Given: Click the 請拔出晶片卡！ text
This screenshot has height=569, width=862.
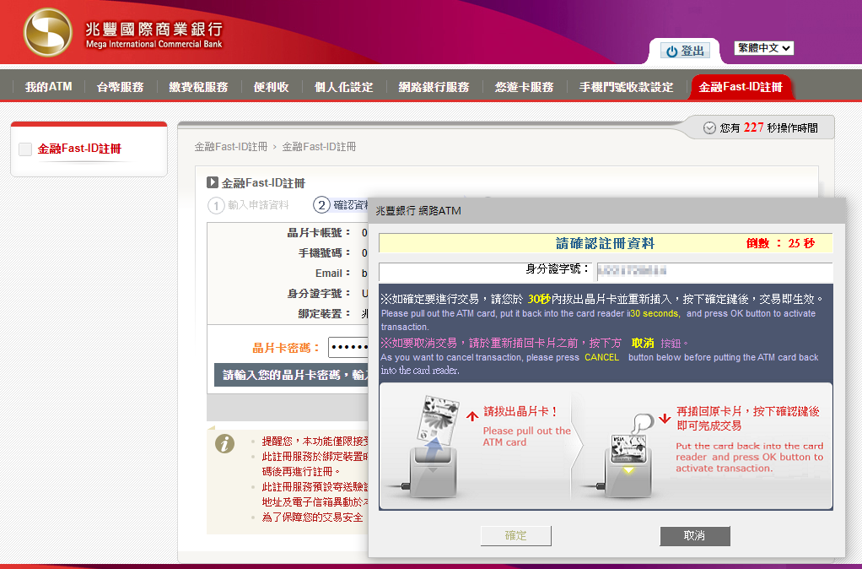Looking at the screenshot, I should 521,411.
